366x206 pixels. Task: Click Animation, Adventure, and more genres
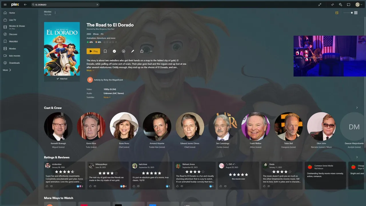click(101, 38)
